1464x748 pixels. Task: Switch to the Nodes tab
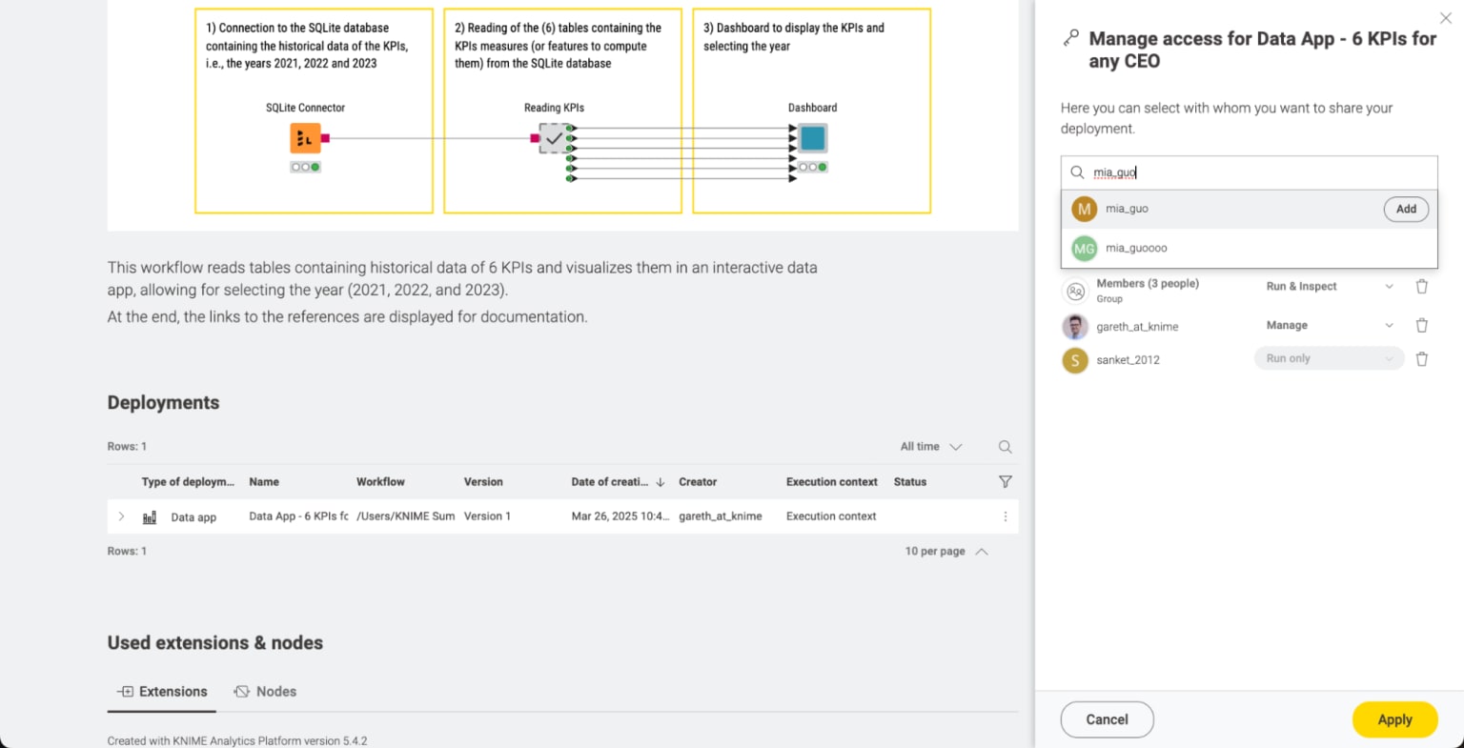(x=265, y=692)
